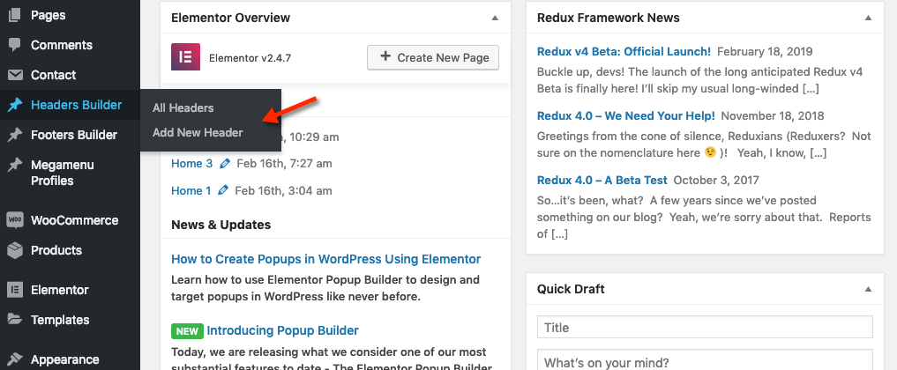The height and width of the screenshot is (370, 897).
Task: Collapse the Elementor Overview panel
Action: click(x=495, y=18)
